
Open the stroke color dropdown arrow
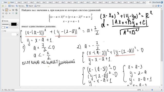[x=17, y=24]
